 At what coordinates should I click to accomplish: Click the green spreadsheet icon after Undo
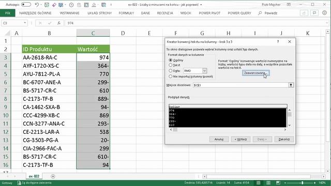(x=47, y=5)
